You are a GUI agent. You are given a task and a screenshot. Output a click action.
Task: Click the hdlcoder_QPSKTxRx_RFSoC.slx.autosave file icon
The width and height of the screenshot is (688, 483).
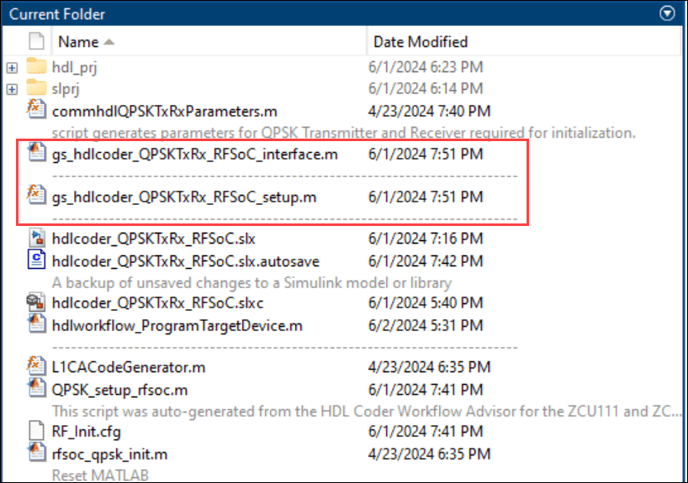tap(36, 261)
